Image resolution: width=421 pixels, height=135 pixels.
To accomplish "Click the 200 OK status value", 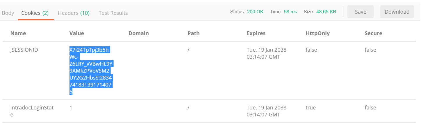I will click(255, 12).
